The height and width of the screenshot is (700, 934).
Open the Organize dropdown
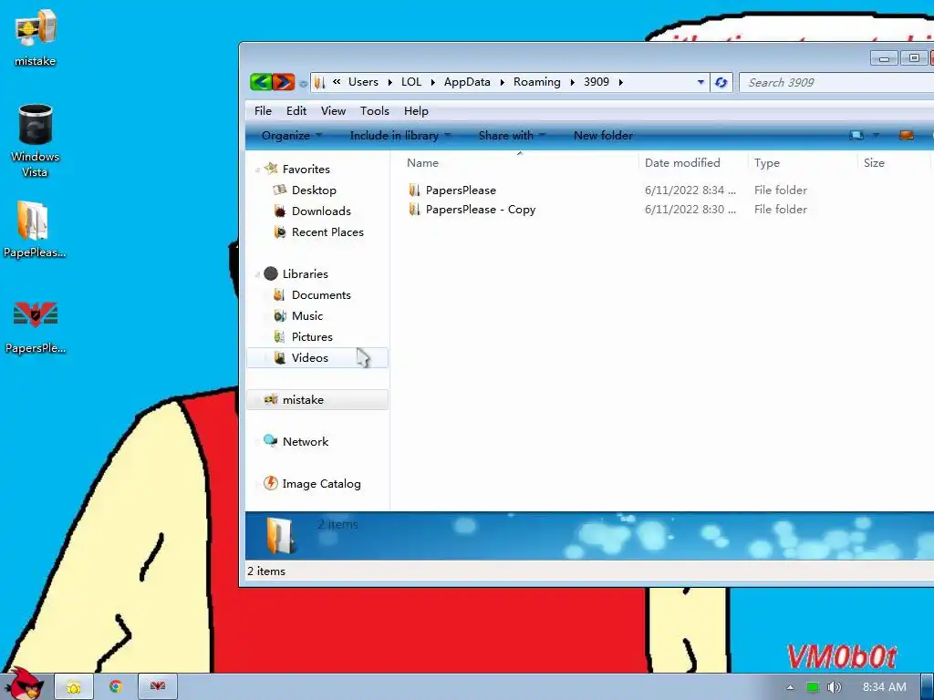[x=291, y=136]
